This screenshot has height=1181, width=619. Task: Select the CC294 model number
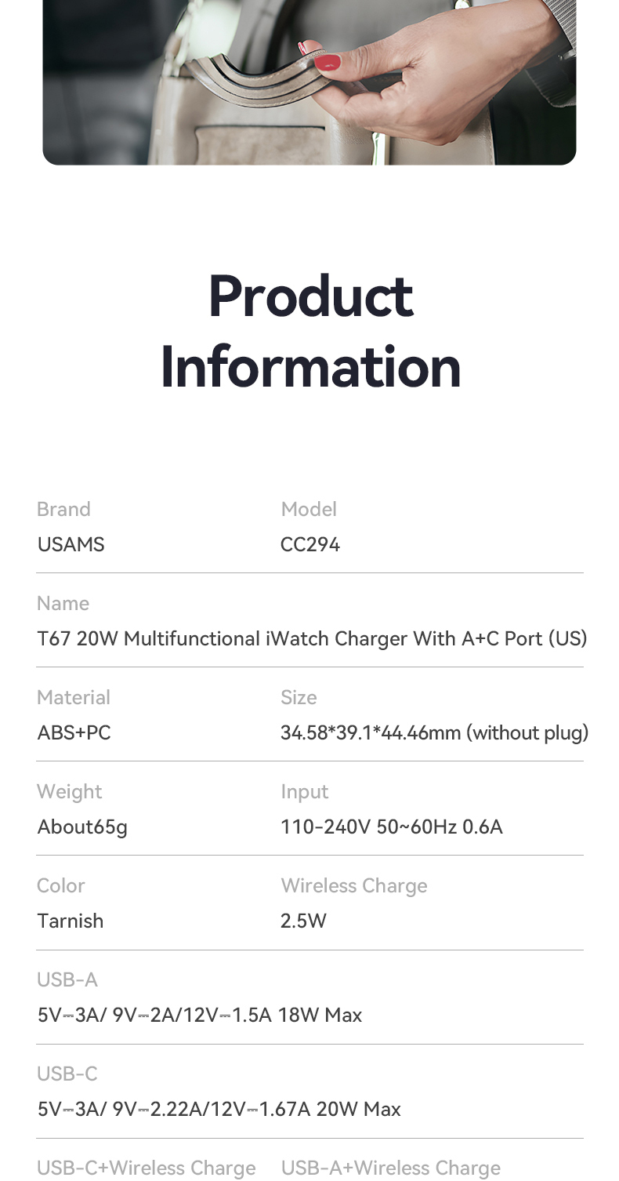(x=310, y=544)
